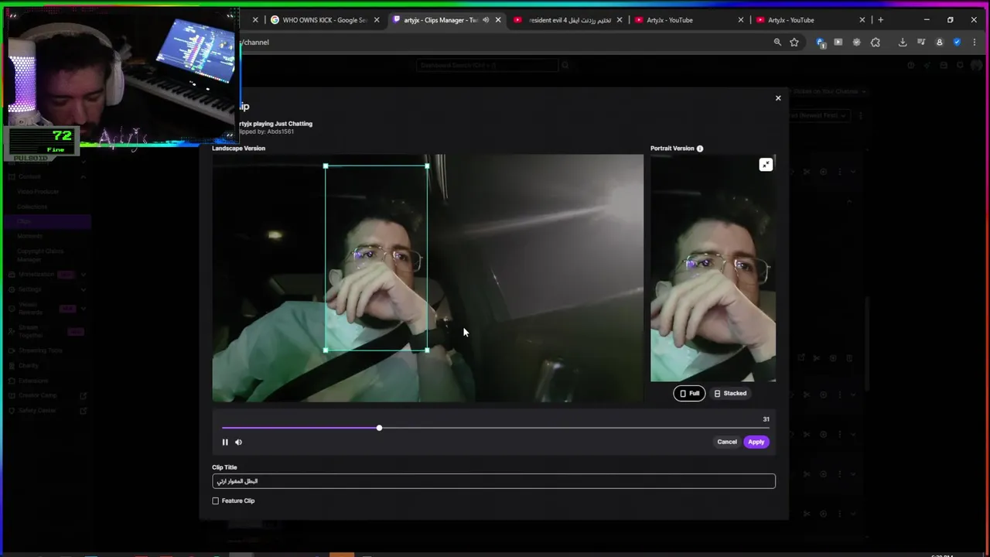Mute the clip volume icon
This screenshot has height=557, width=990.
click(x=238, y=443)
